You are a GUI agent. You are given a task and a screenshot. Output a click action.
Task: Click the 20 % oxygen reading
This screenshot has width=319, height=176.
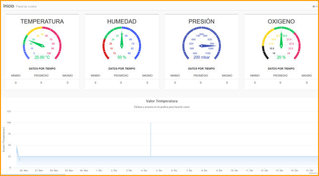coord(281,57)
